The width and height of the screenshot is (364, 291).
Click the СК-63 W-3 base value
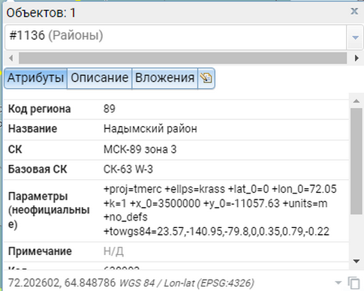128,169
